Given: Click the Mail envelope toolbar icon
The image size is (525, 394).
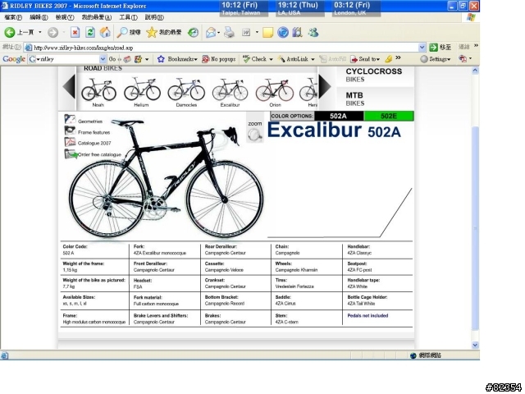Looking at the screenshot, I should pyautogui.click(x=211, y=33).
